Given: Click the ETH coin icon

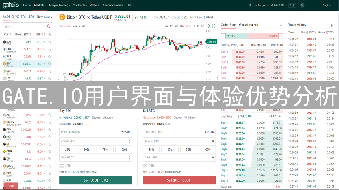Looking at the screenshot, I should click(4, 49).
